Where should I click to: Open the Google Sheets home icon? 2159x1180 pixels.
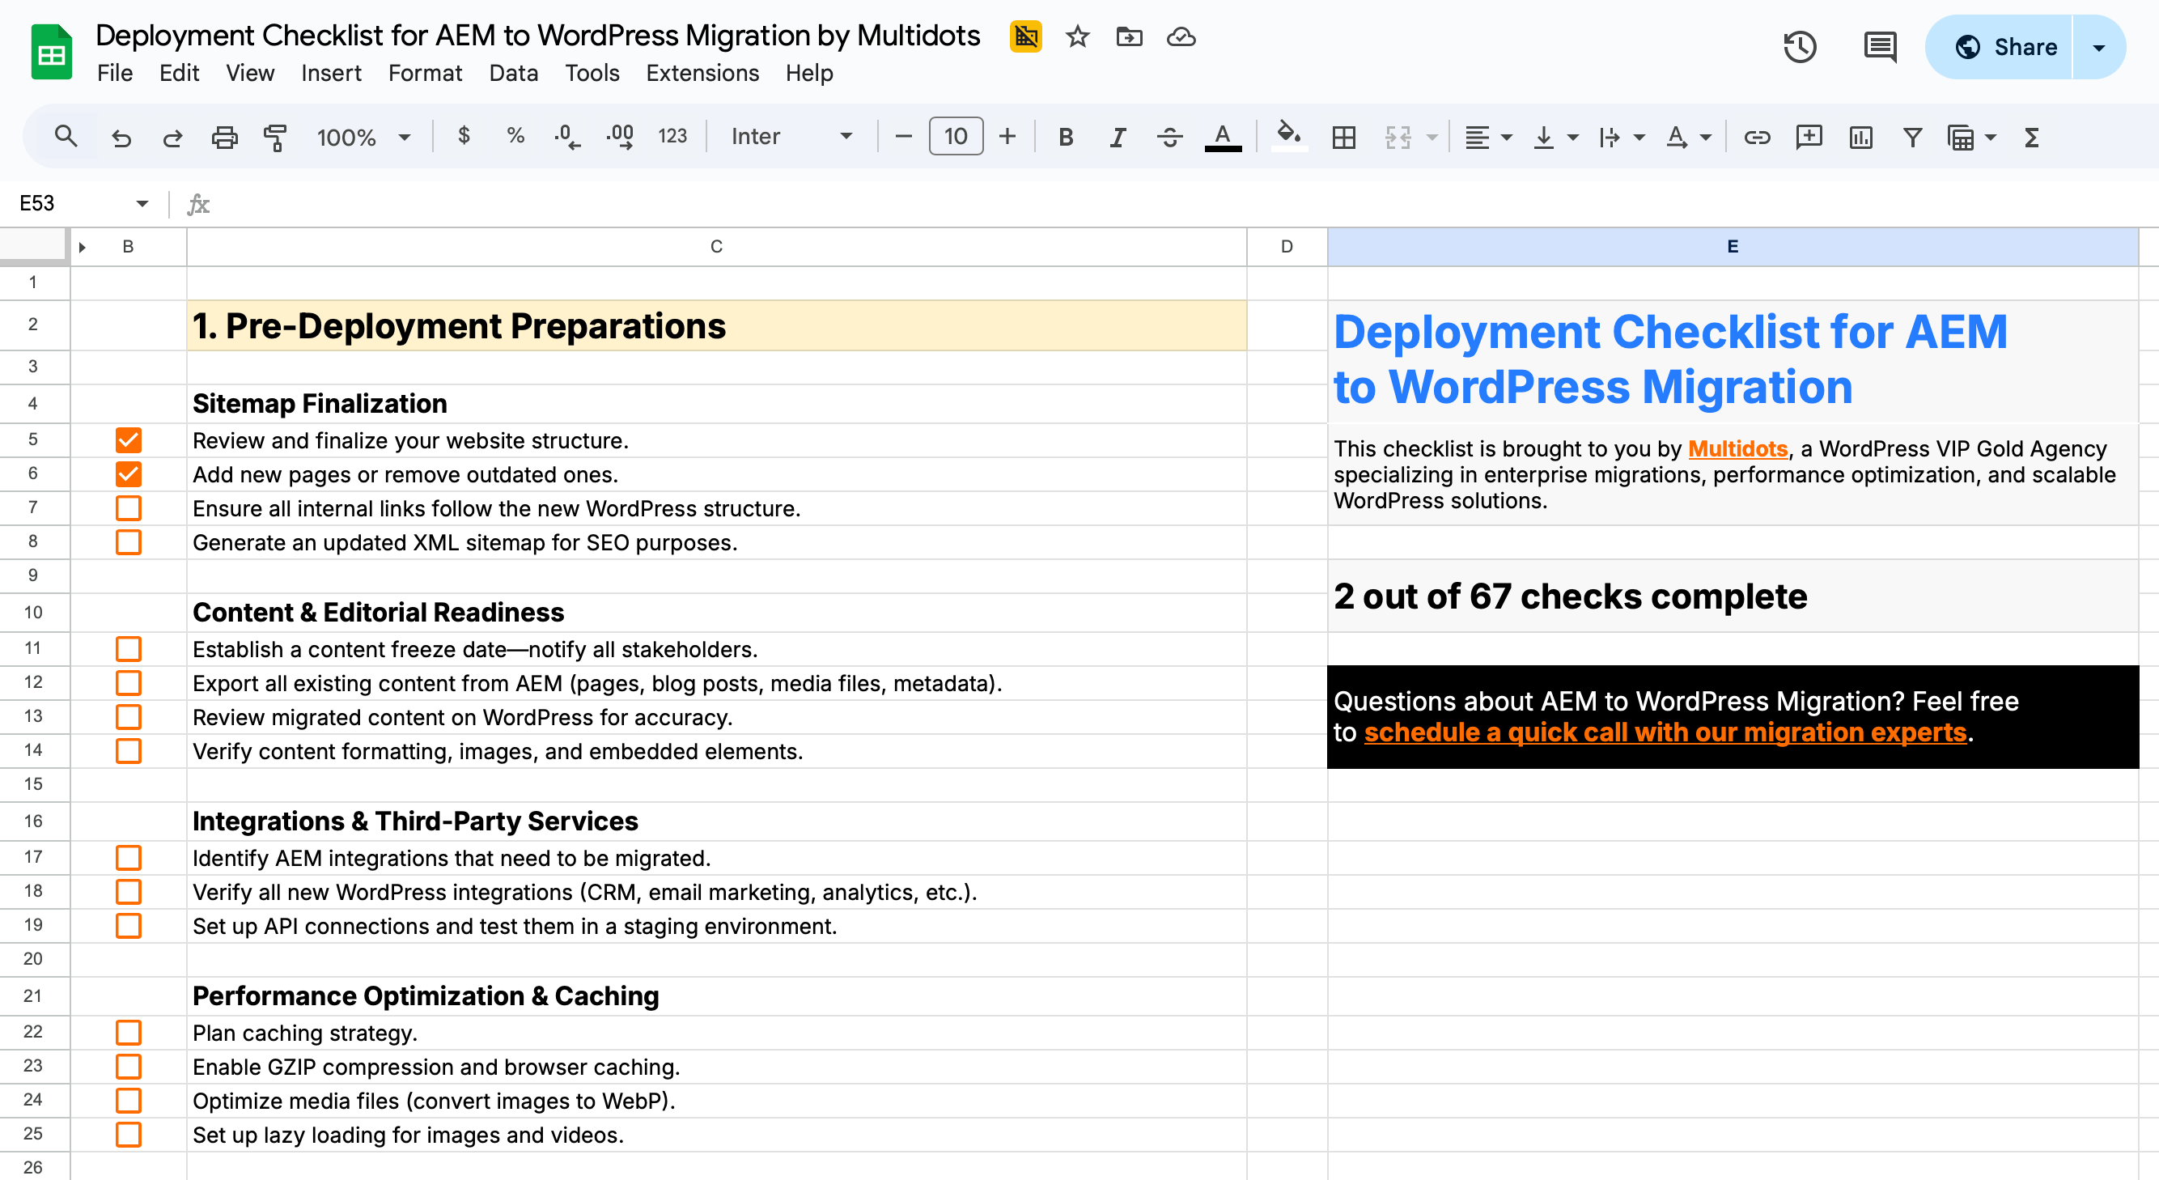tap(51, 52)
